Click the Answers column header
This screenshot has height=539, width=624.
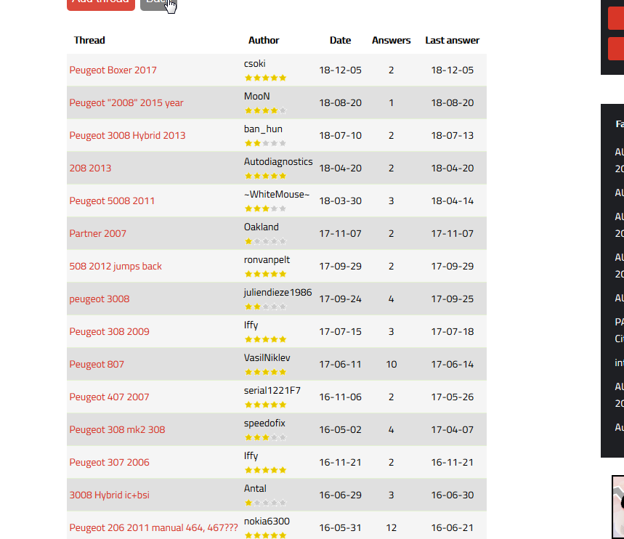coord(392,40)
